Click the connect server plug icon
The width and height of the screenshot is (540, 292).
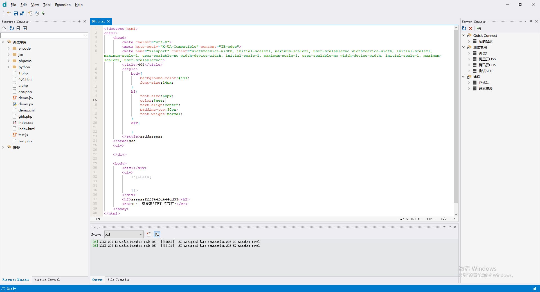(479, 28)
